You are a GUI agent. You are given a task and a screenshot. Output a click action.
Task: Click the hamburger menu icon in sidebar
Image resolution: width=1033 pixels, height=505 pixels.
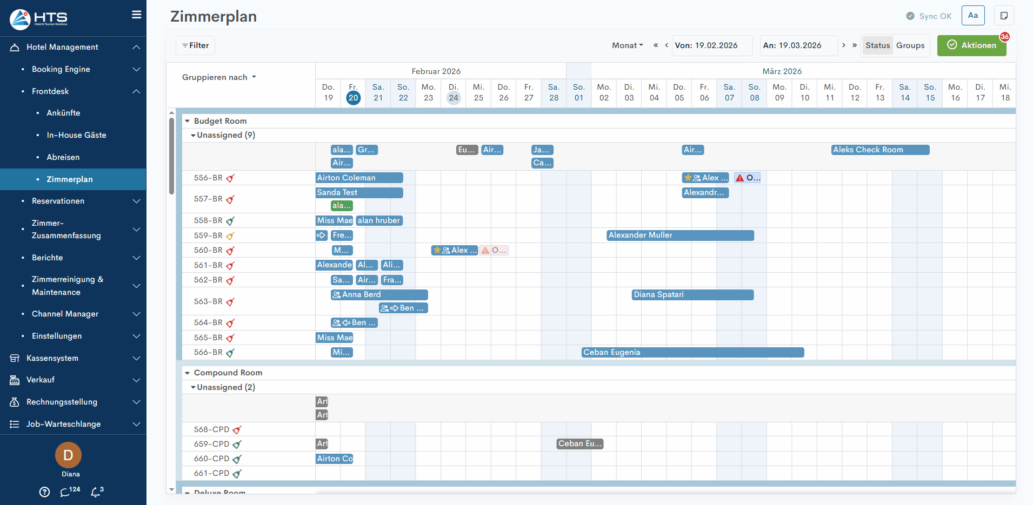coord(136,15)
